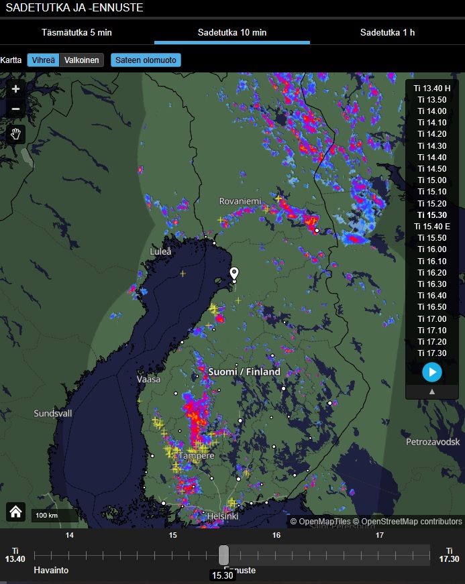Click timeline hour mark 16

click(276, 535)
